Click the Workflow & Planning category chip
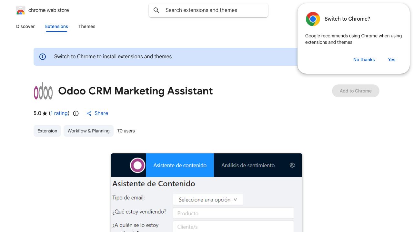The width and height of the screenshot is (413, 232). pos(88,131)
